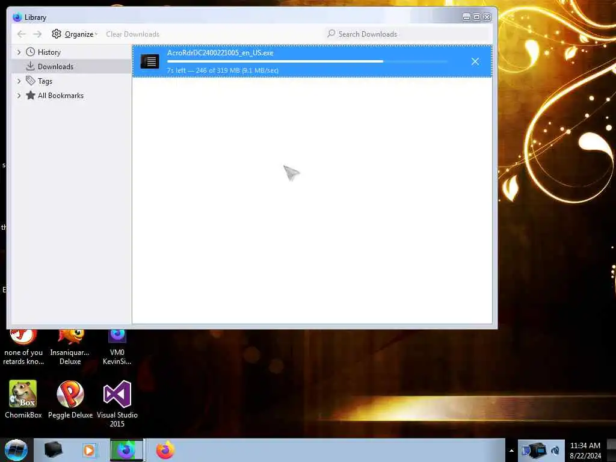Viewport: 616px width, 462px height.
Task: Click the active Library taskbar button
Action: [126, 450]
